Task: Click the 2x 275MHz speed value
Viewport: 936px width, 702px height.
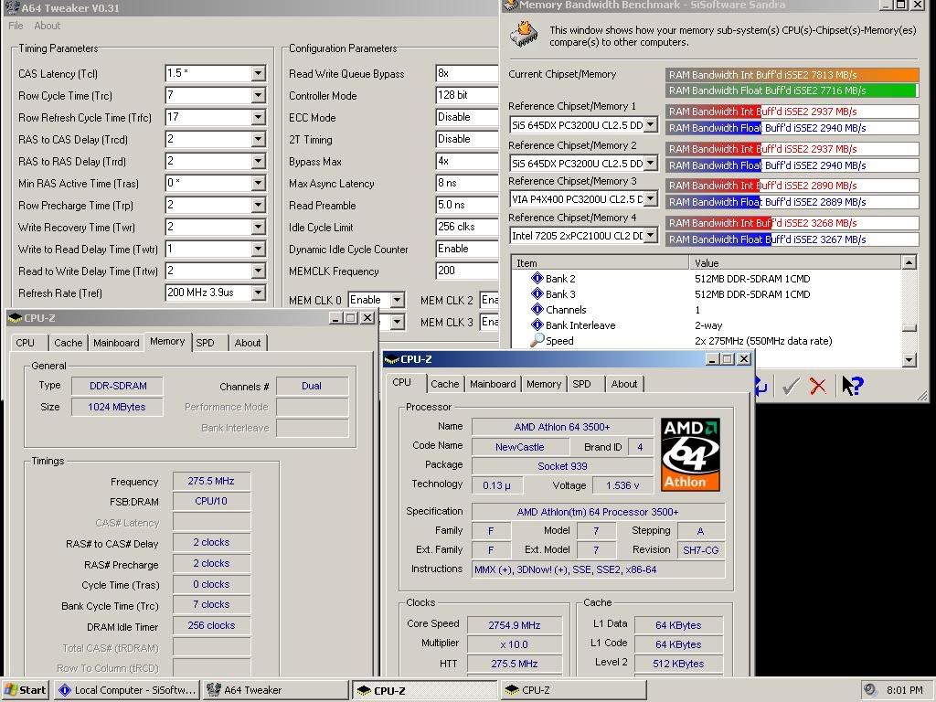Action: coord(763,341)
